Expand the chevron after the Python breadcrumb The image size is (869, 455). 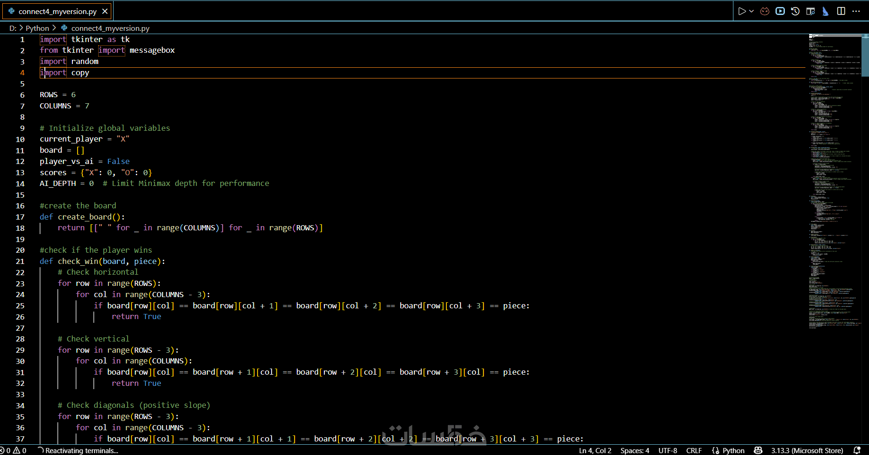tap(54, 28)
